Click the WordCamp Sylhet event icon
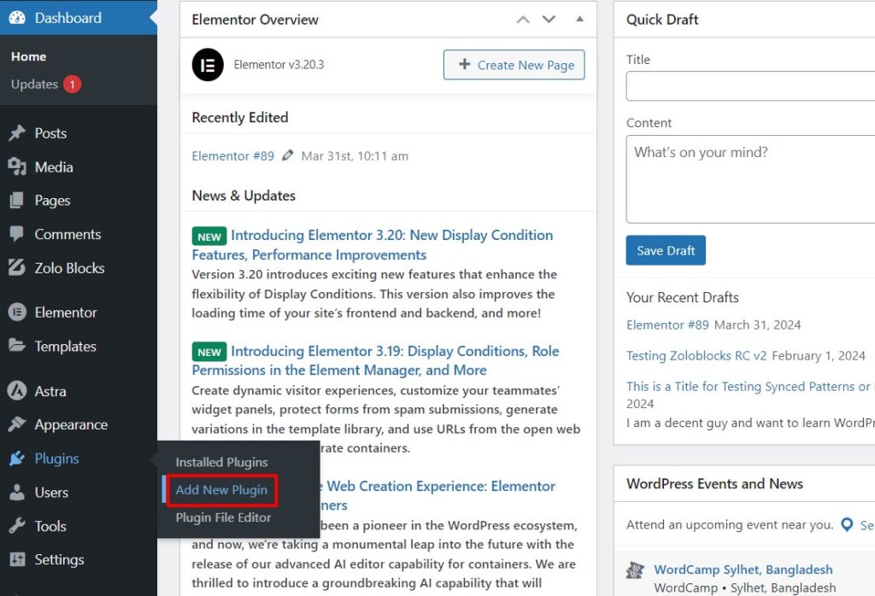Screen dimensions: 875x596 point(635,570)
